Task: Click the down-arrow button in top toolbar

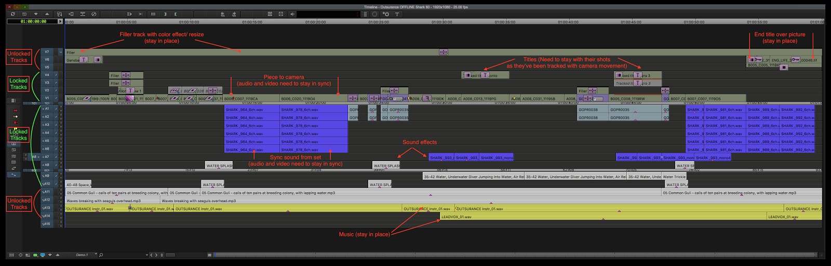Action: click(36, 14)
